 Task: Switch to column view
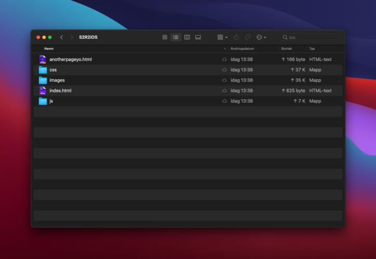coord(187,37)
